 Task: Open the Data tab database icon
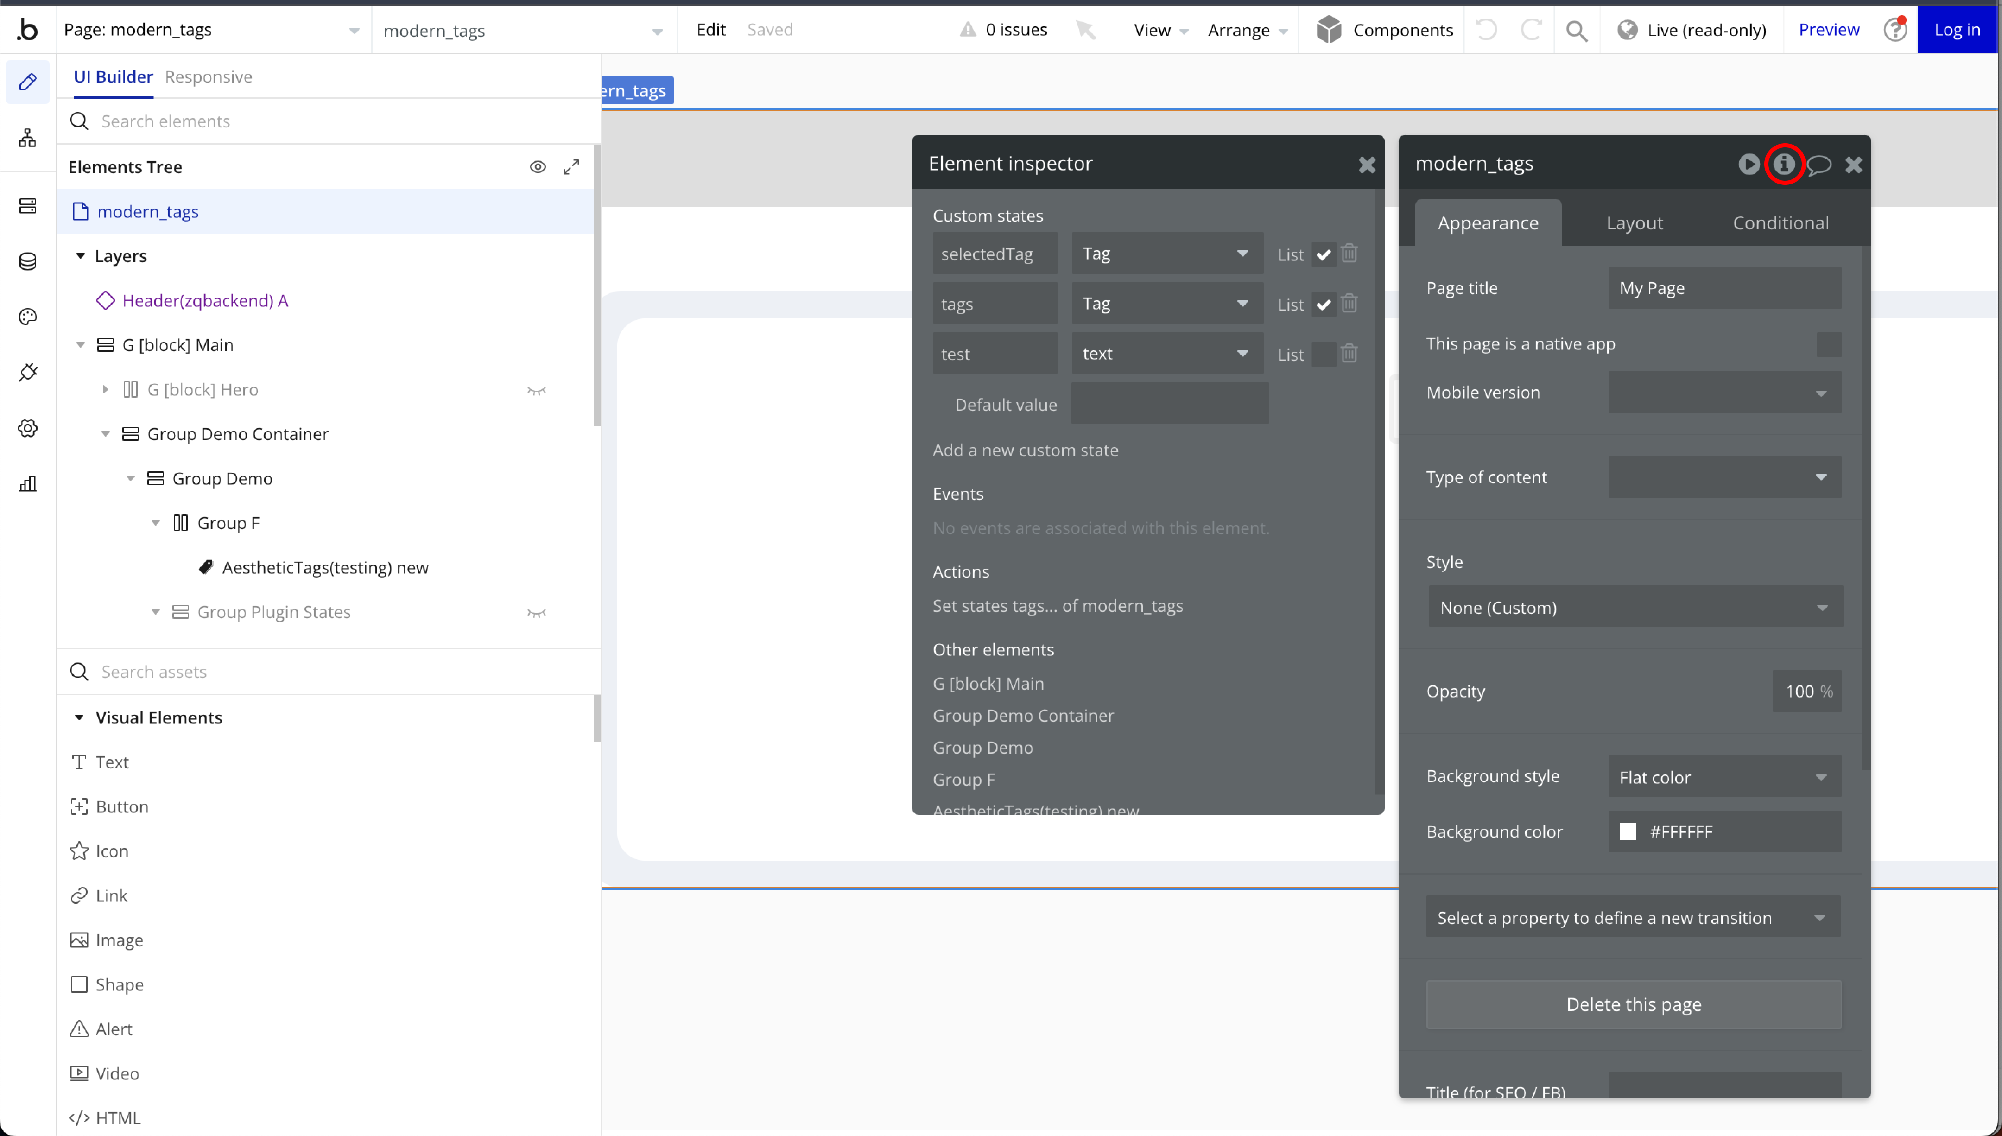[28, 261]
